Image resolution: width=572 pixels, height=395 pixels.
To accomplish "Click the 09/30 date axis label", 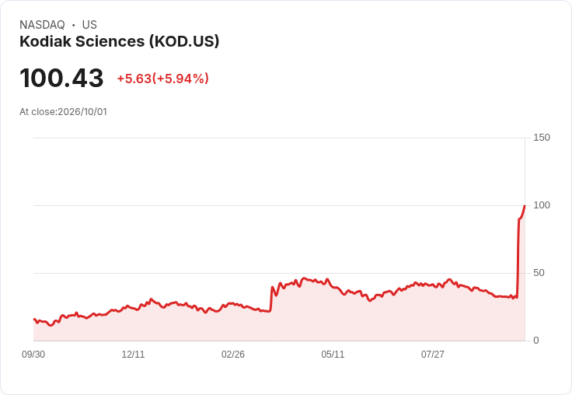I will click(x=33, y=354).
